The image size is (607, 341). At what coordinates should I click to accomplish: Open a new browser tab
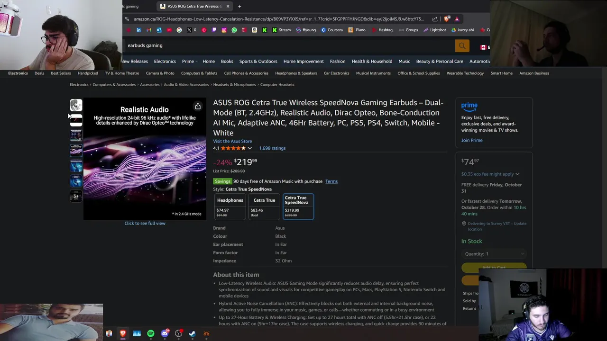tap(239, 6)
